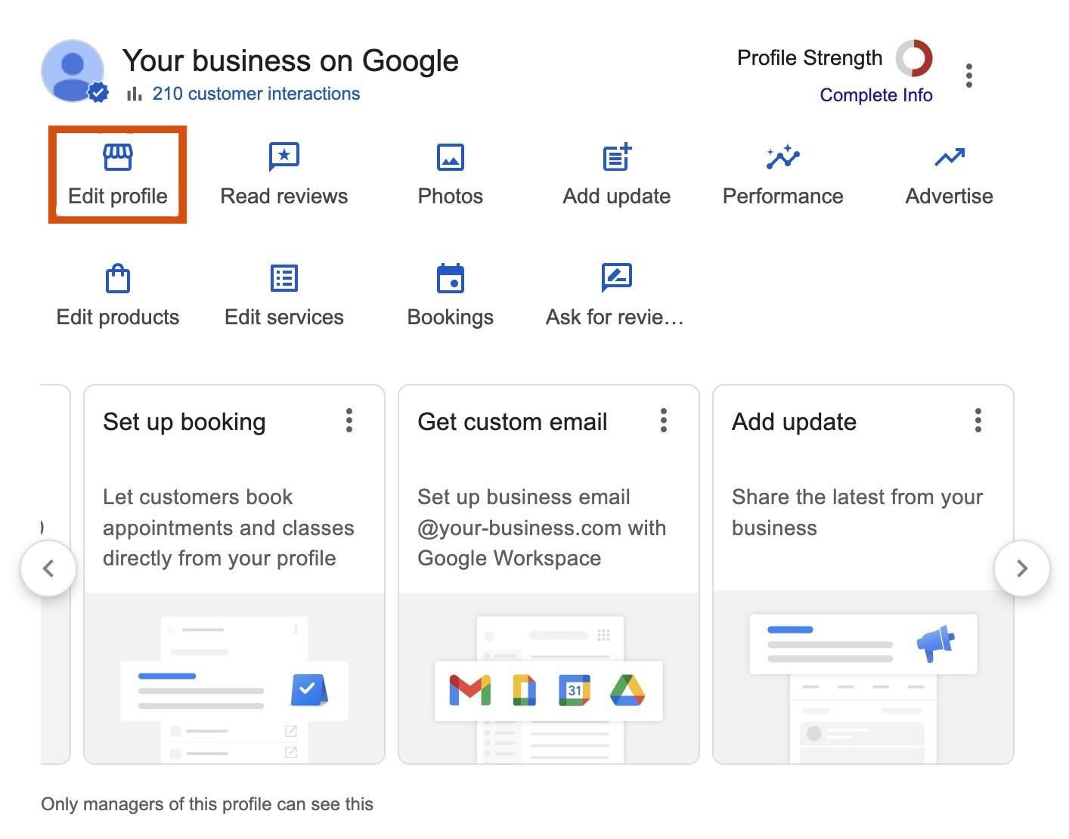Click the Add update card heading
The image size is (1069, 839).
(x=795, y=422)
